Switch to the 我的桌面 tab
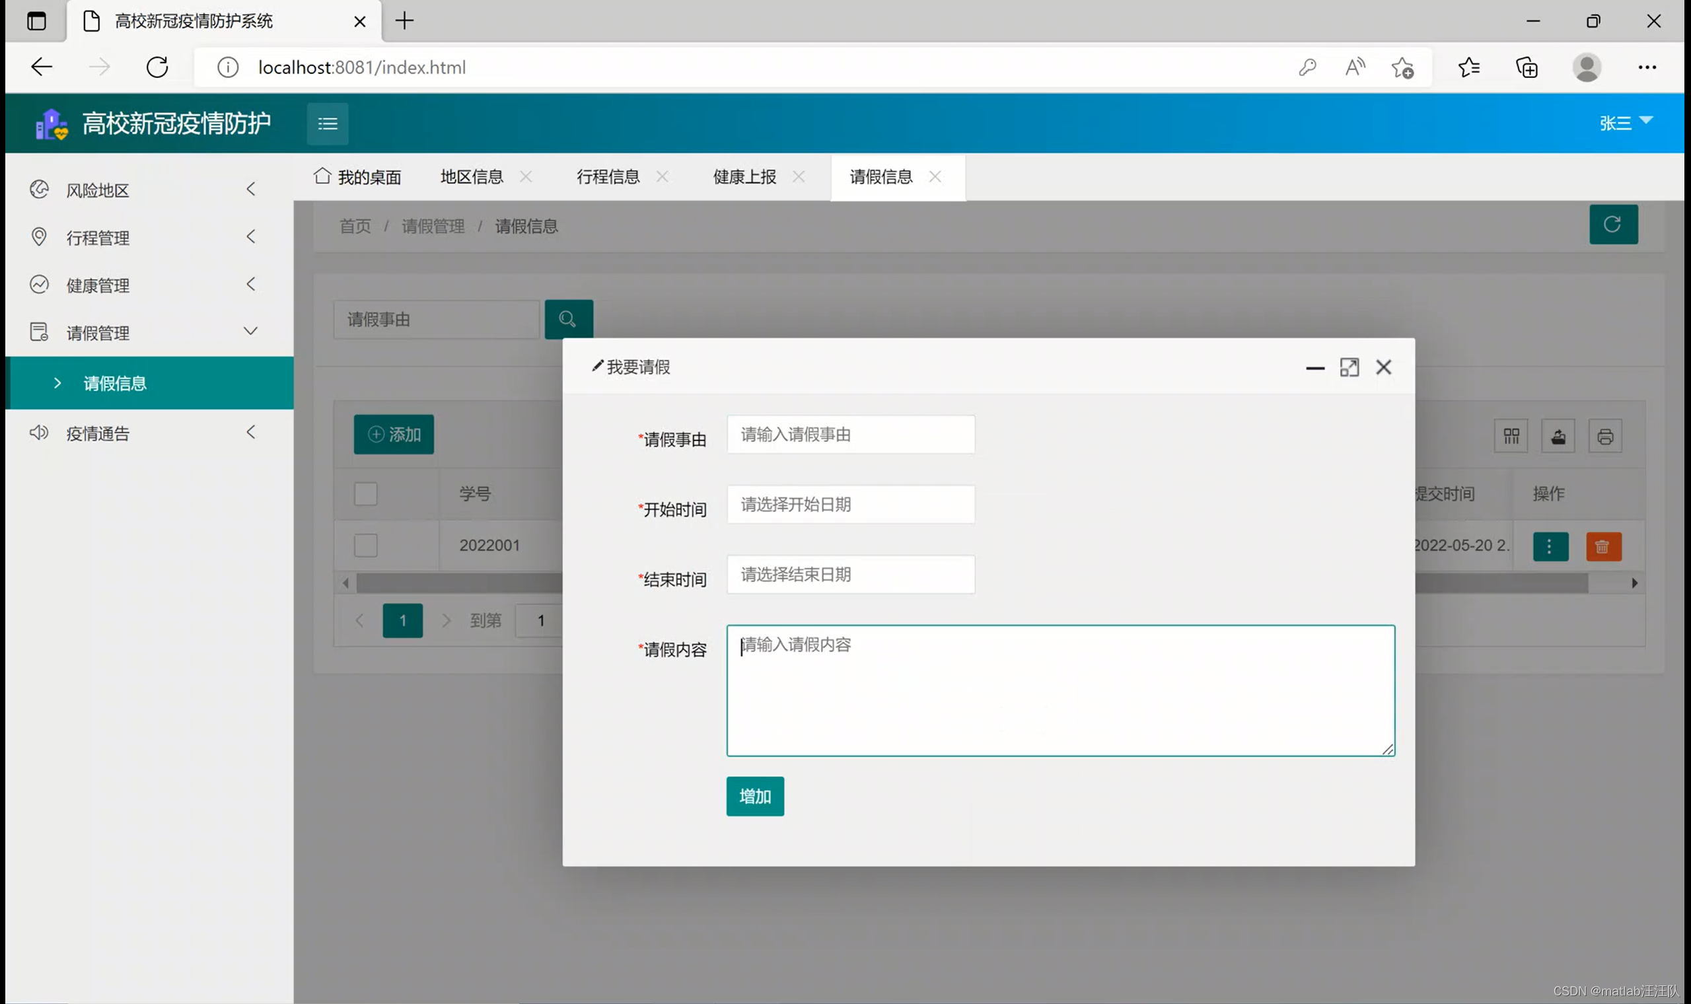Image resolution: width=1691 pixels, height=1004 pixels. (x=358, y=176)
